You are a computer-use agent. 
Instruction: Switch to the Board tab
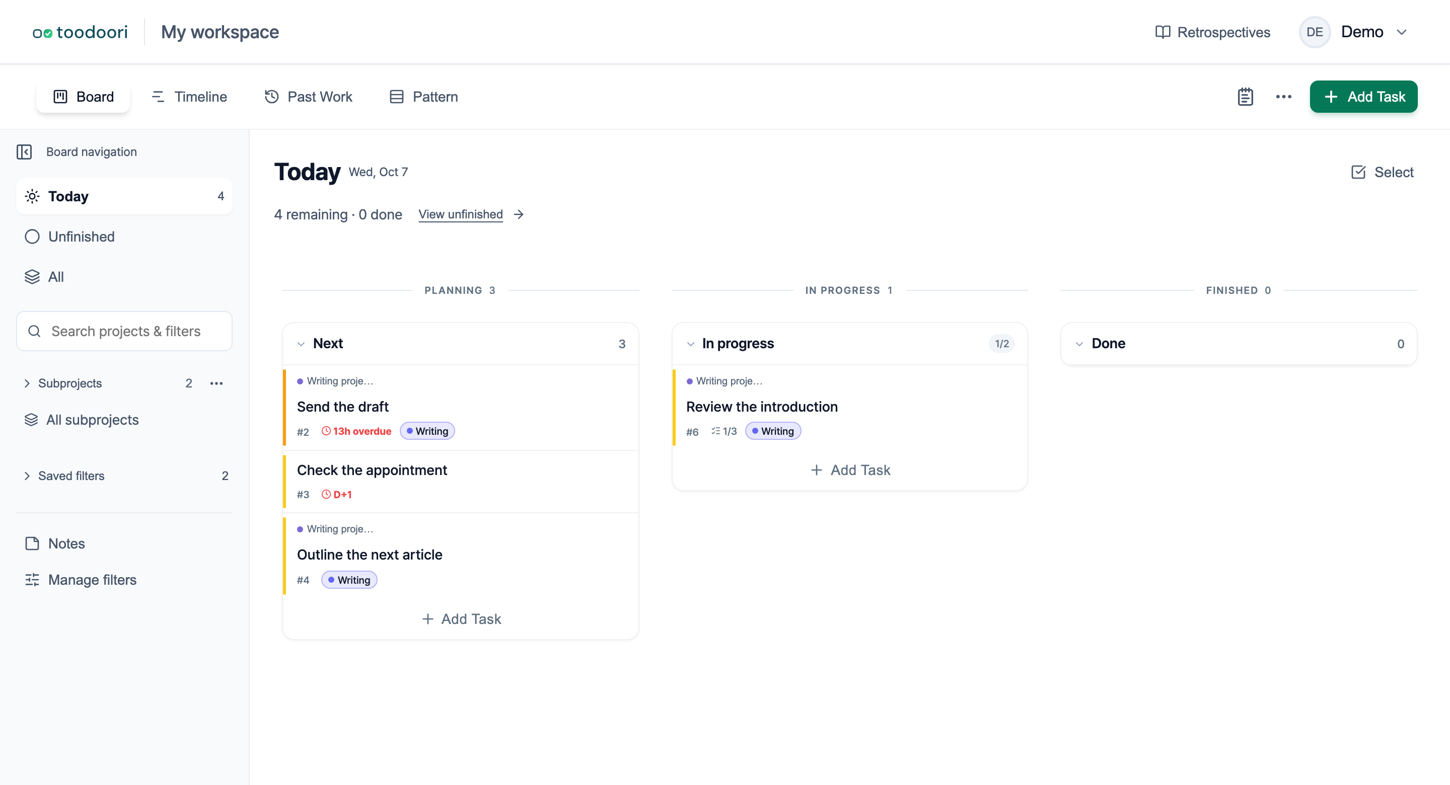[x=83, y=97]
